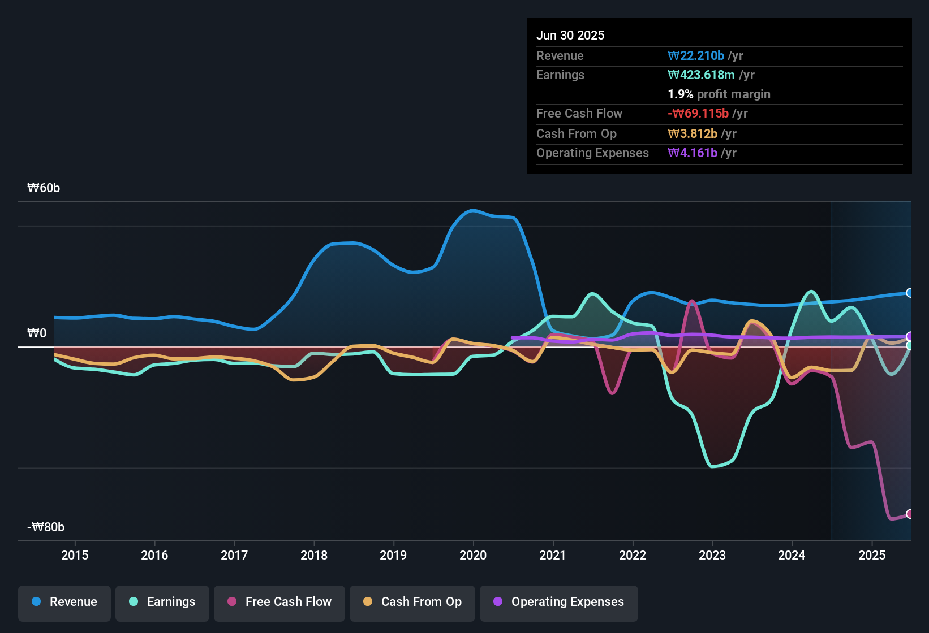Click the purple Operating Expenses legend dot
The width and height of the screenshot is (929, 633).
coord(498,602)
